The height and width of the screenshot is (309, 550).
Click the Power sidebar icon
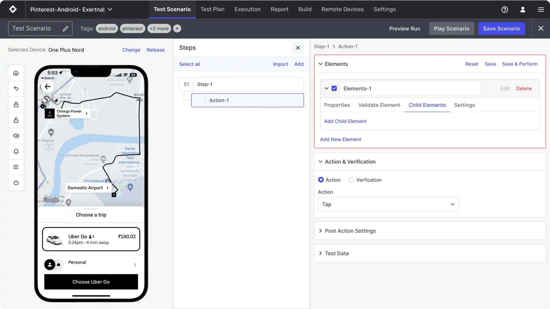[x=16, y=183]
